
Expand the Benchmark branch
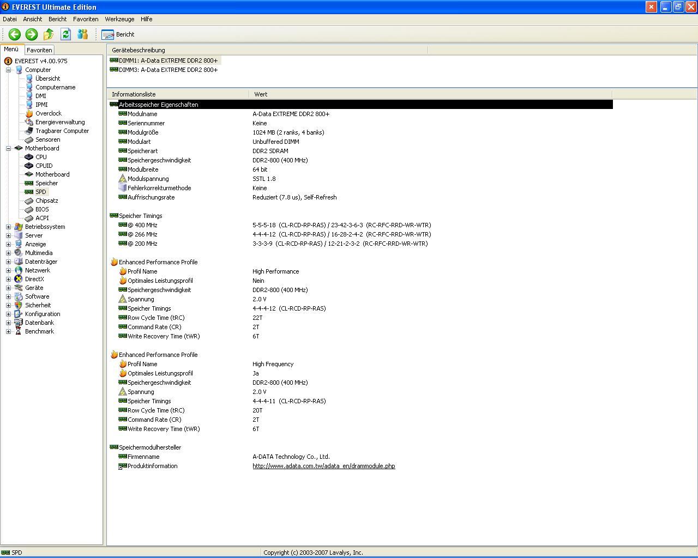point(8,331)
